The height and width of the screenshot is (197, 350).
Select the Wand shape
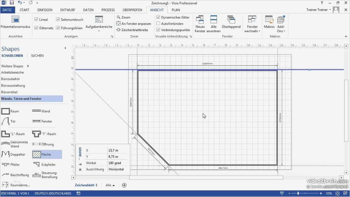(41, 111)
